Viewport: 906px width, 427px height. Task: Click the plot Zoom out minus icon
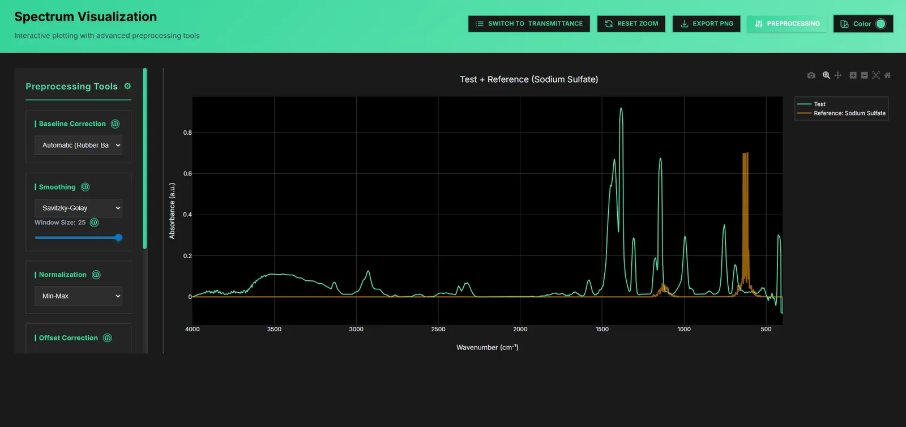[864, 75]
